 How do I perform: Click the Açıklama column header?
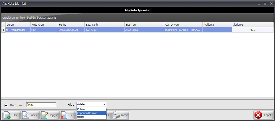point(217,25)
